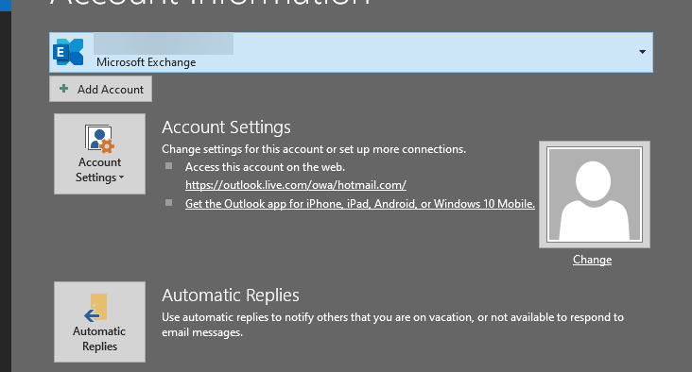Click the Microsoft Exchange account type label
Image resolution: width=692 pixels, height=372 pixels.
pos(147,62)
